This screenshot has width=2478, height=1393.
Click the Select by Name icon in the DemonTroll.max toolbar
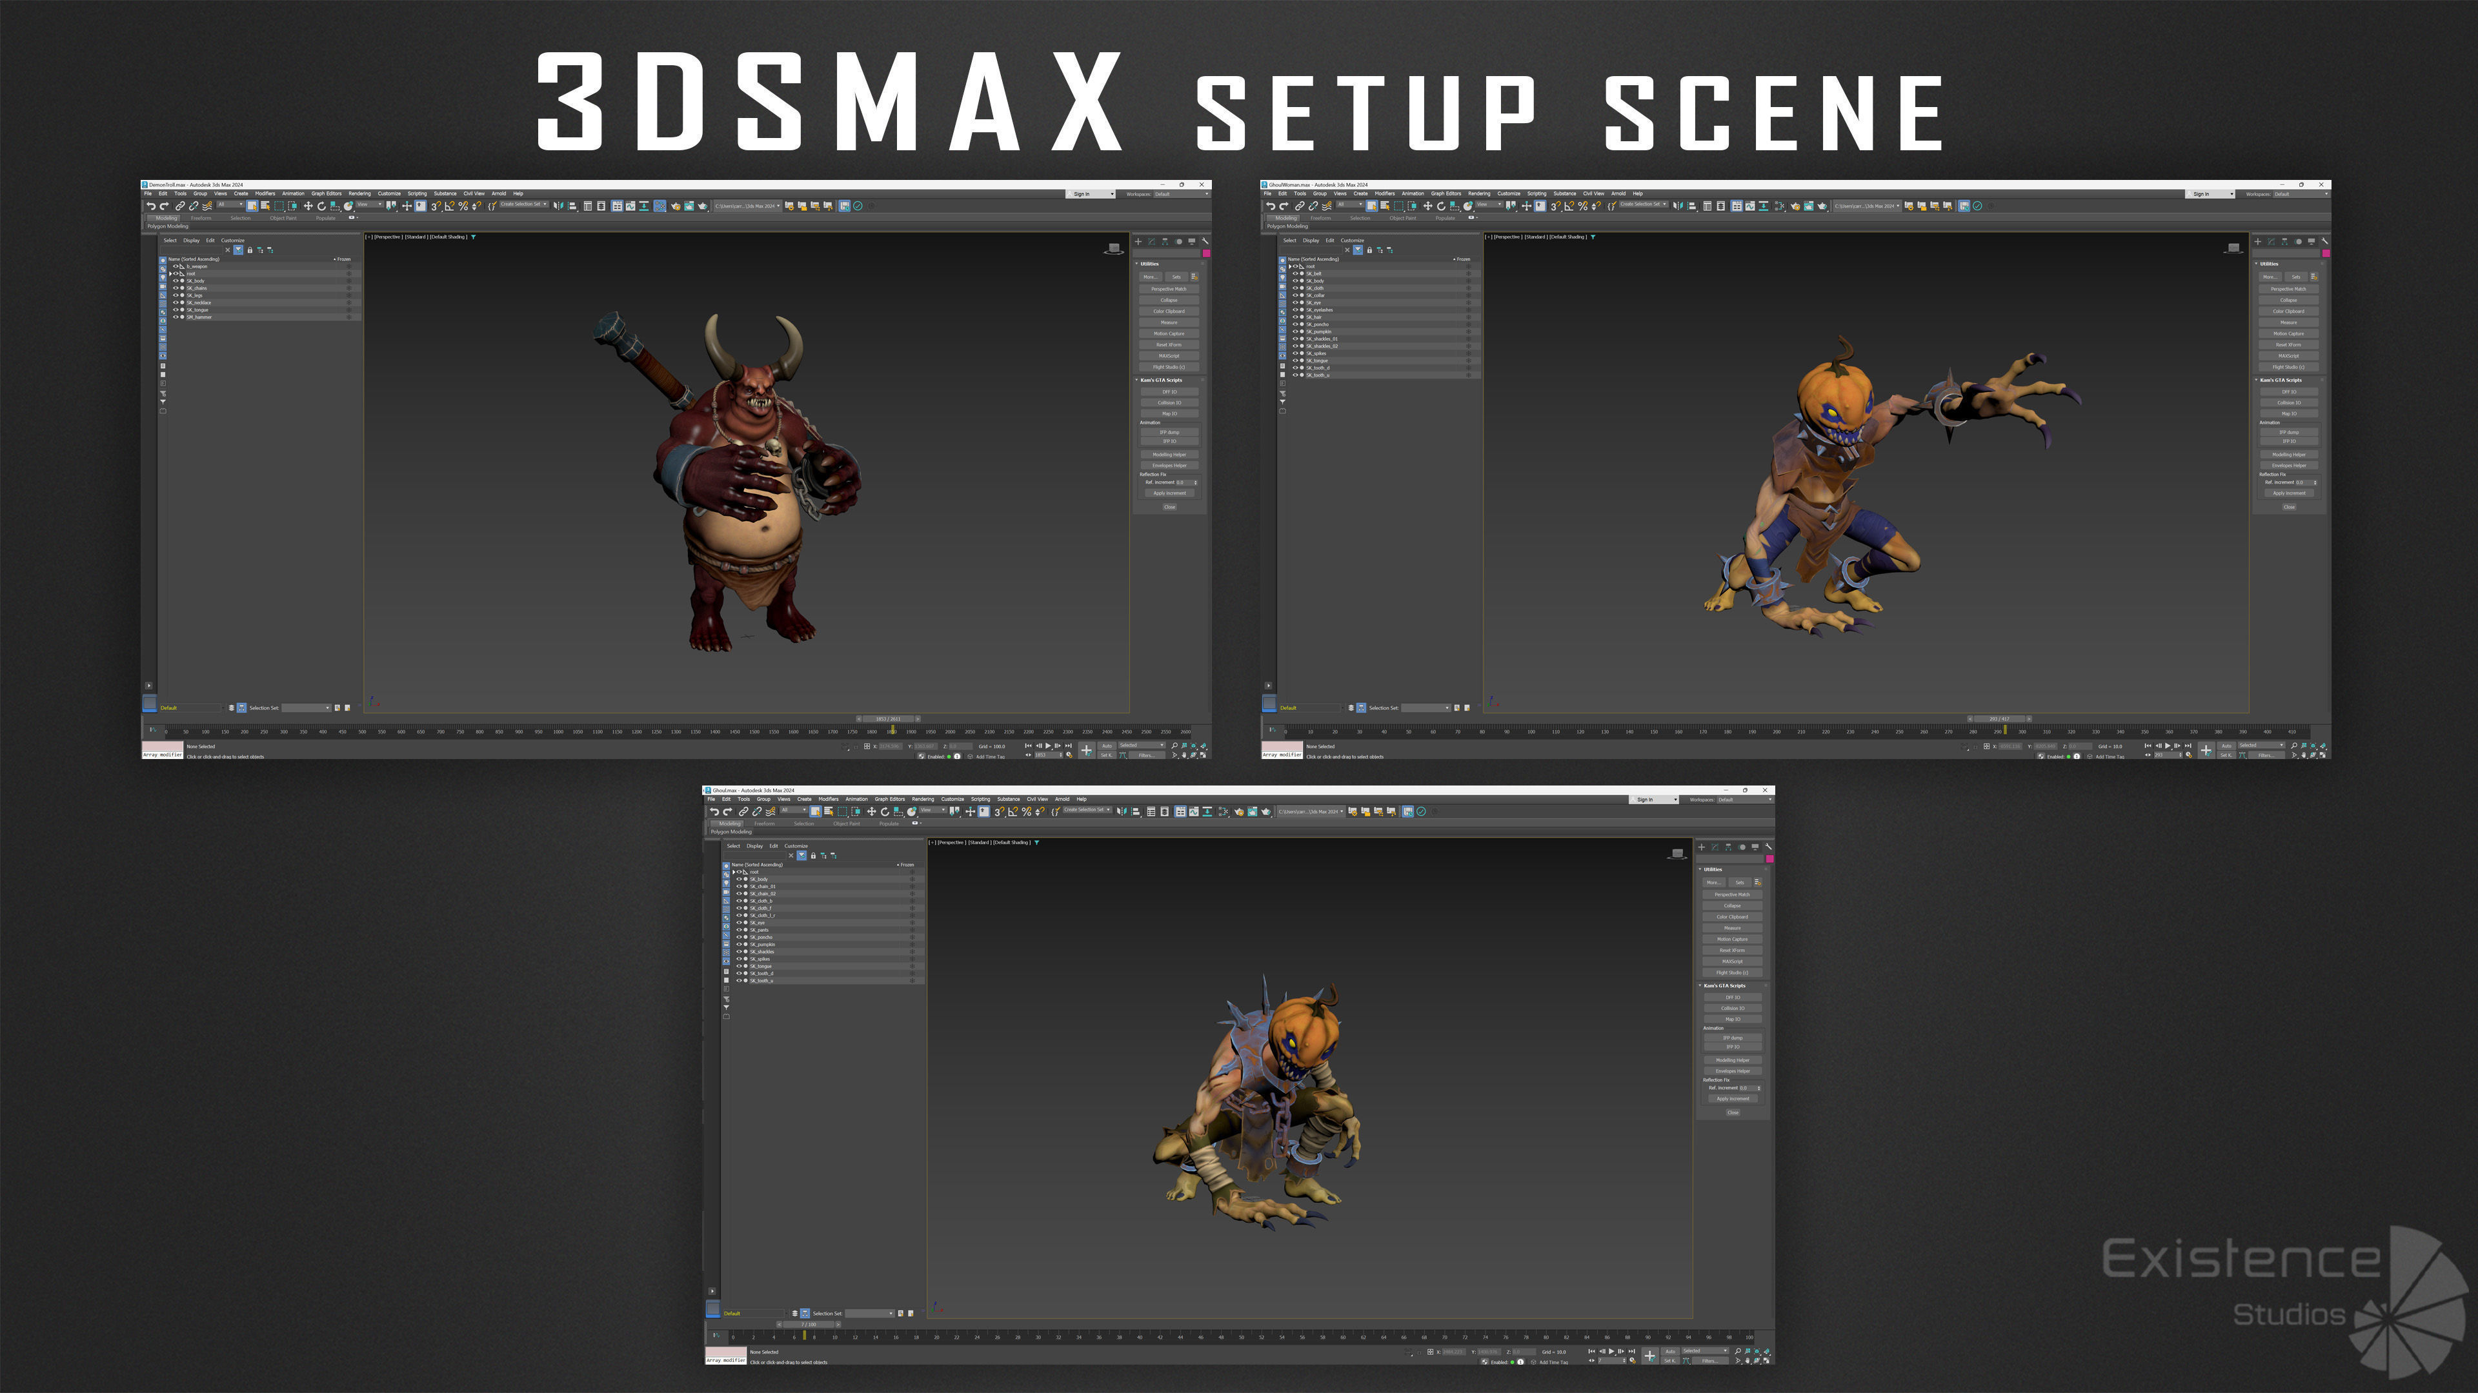[265, 206]
